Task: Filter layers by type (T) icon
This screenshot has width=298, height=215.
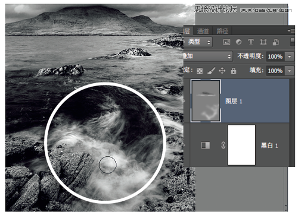Action: (251, 42)
